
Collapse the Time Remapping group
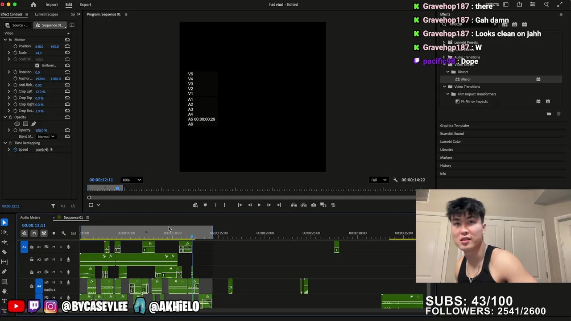pos(5,143)
